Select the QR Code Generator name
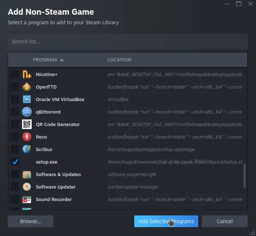256x236 pixels. click(58, 124)
